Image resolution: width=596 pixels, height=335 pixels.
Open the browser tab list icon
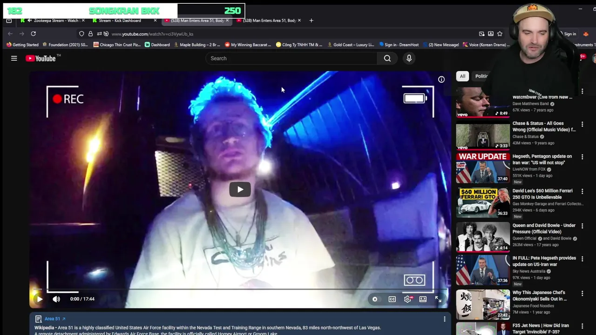(9, 20)
